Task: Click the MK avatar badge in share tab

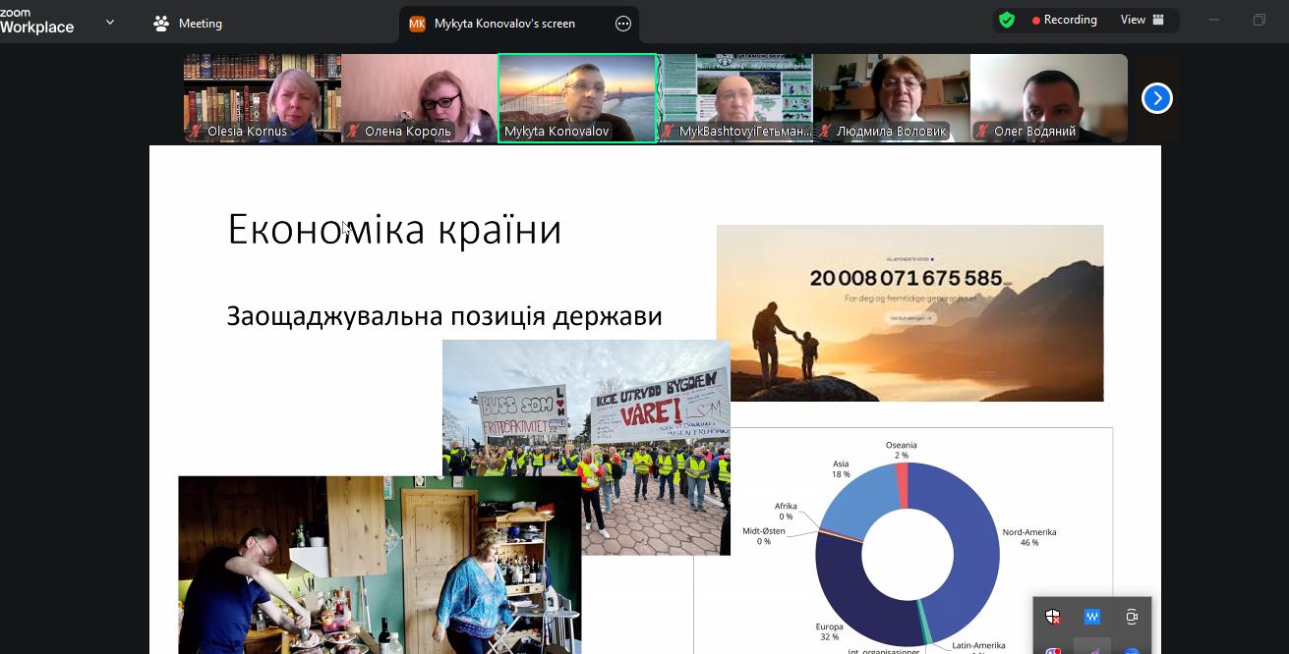Action: pos(417,24)
